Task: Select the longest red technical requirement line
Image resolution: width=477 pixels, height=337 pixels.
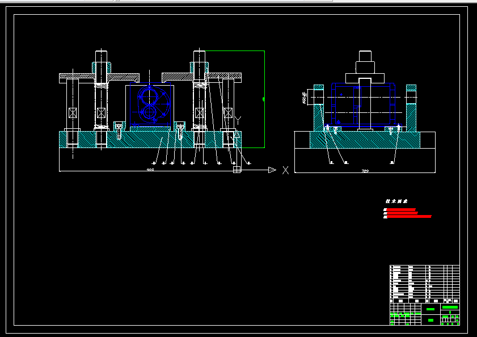Action: tap(408, 217)
